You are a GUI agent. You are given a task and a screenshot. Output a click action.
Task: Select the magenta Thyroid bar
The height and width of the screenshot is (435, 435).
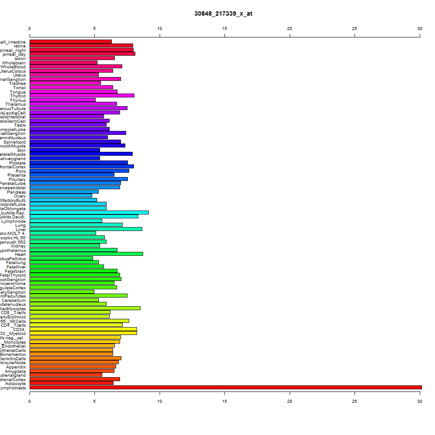(x=82, y=96)
